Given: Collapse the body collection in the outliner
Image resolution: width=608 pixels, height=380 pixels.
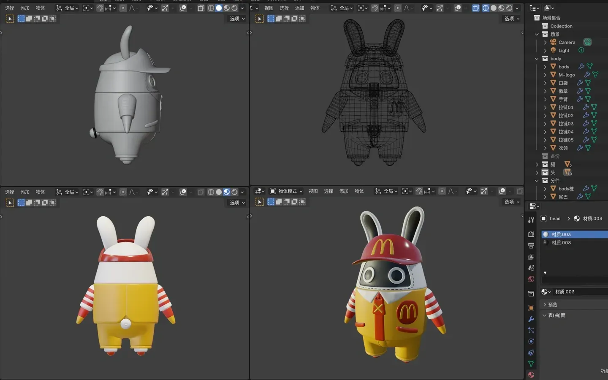Looking at the screenshot, I should click(537, 59).
